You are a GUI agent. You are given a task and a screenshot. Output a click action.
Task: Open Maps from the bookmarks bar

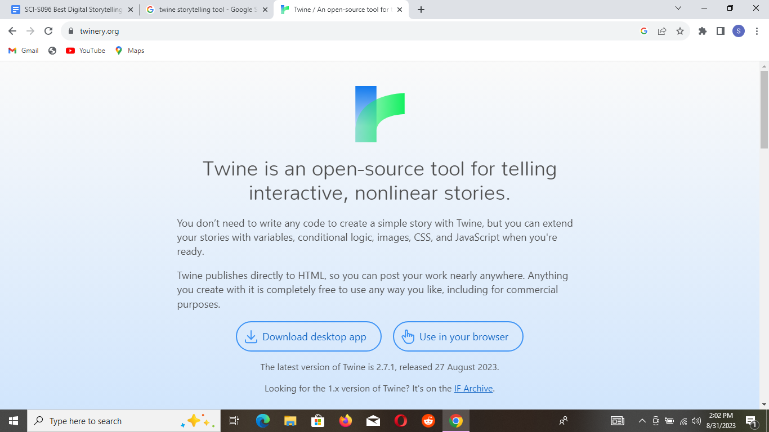coord(129,51)
